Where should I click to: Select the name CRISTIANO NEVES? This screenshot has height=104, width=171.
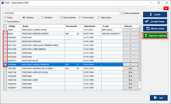pyautogui.click(x=30, y=61)
